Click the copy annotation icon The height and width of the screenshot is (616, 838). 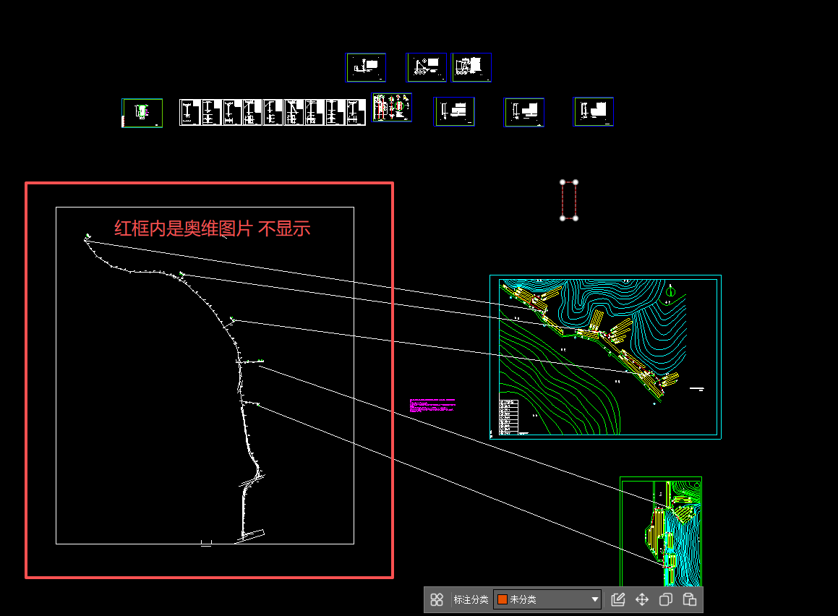pos(665,599)
